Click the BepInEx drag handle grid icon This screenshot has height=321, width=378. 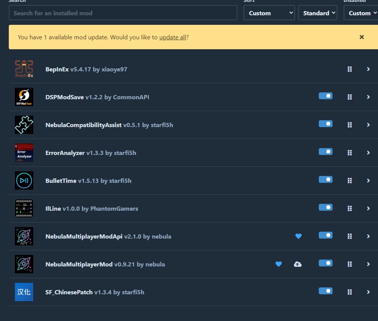pyautogui.click(x=350, y=69)
